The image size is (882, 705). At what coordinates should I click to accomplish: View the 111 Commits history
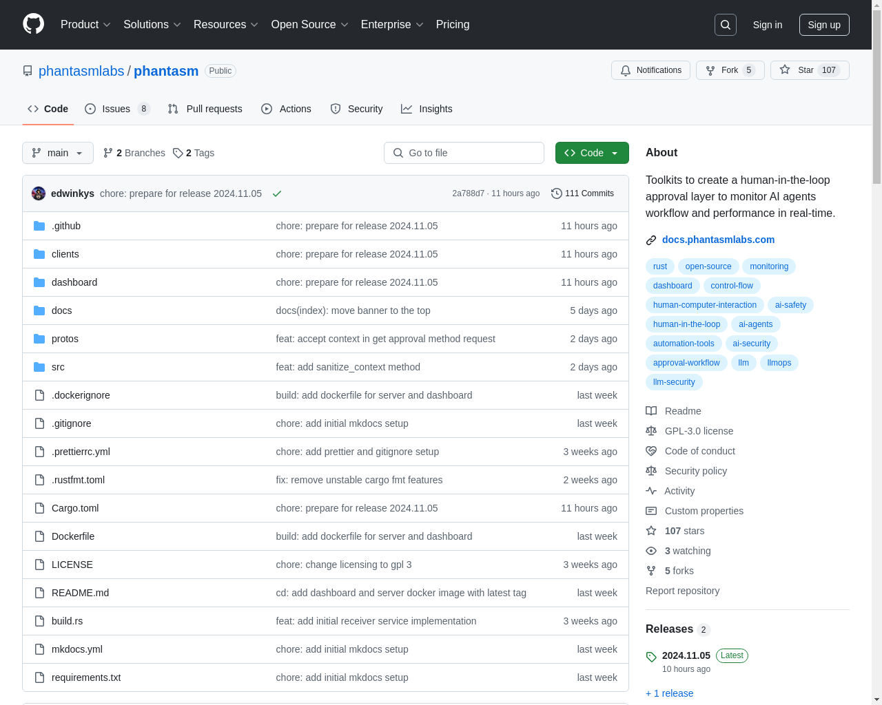click(x=582, y=193)
